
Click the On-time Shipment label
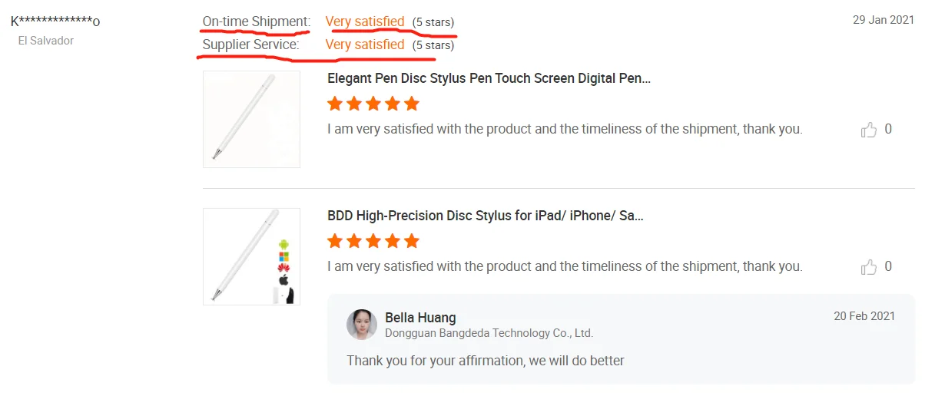click(x=256, y=21)
